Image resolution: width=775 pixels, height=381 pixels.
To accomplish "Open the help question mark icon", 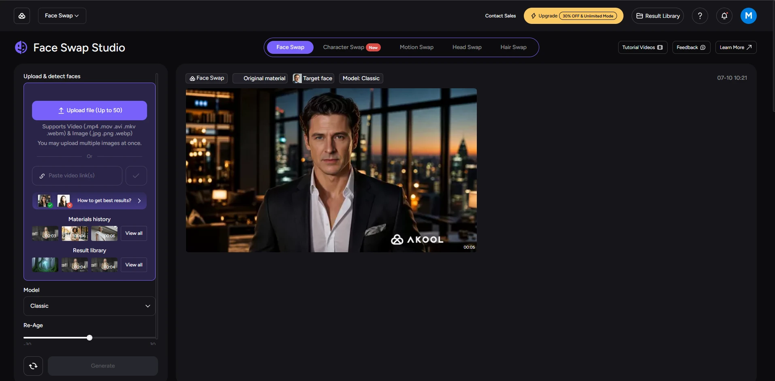I will (x=700, y=16).
